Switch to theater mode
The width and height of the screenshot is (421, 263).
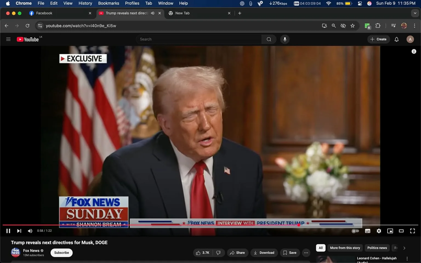(401, 231)
